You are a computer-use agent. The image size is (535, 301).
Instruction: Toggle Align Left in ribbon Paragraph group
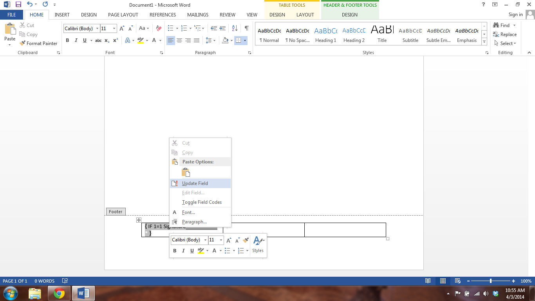[x=171, y=40]
